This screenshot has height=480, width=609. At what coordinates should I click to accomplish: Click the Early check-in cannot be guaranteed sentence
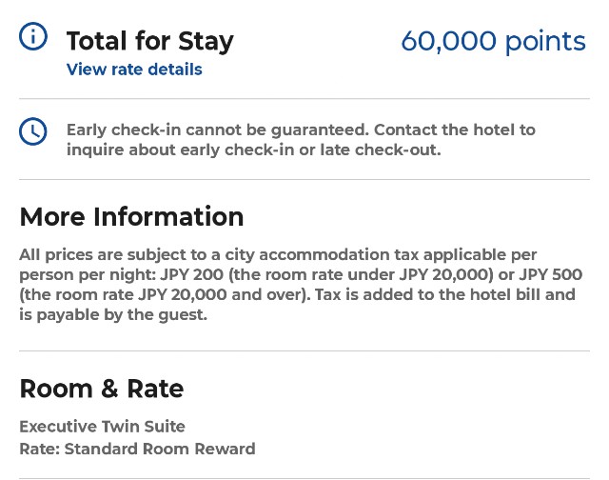click(x=218, y=130)
